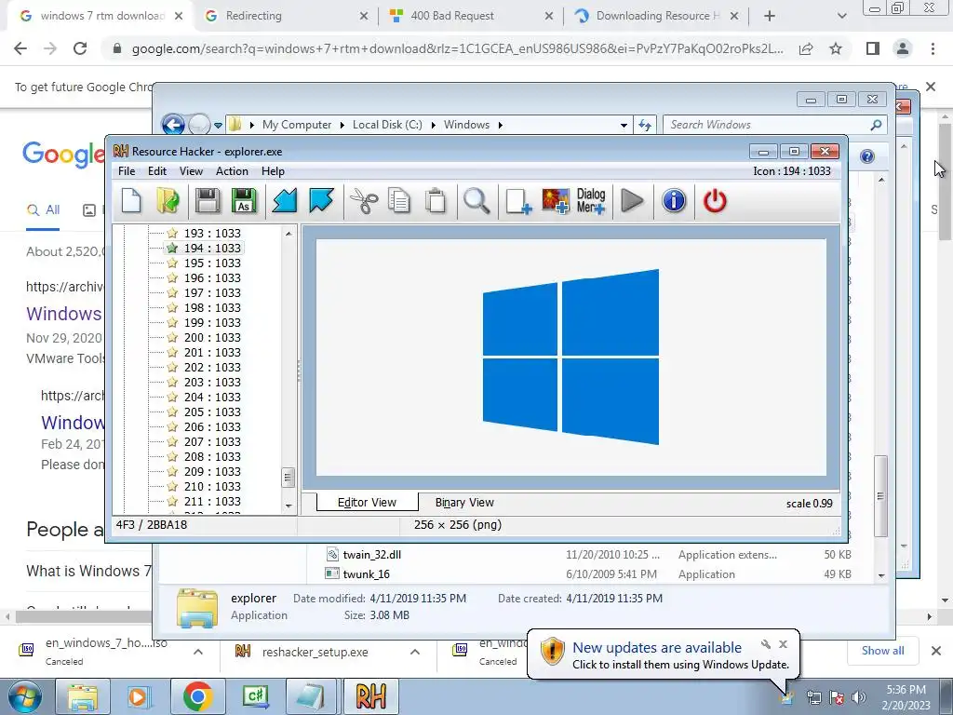The height and width of the screenshot is (715, 953).
Task: Click the Windows Start orb
Action: [x=24, y=696]
